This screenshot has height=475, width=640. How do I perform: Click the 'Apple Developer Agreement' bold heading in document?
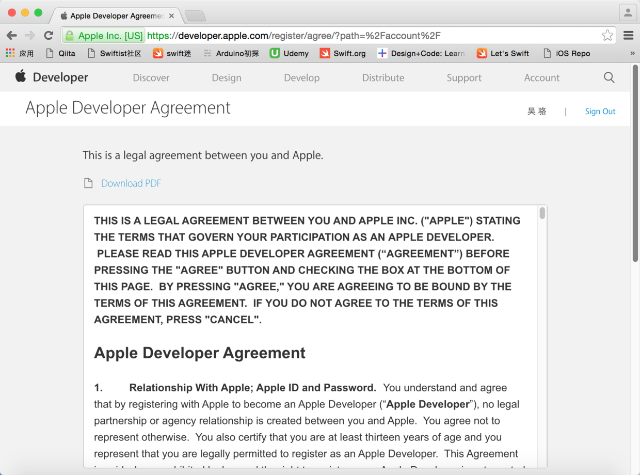[x=200, y=353]
